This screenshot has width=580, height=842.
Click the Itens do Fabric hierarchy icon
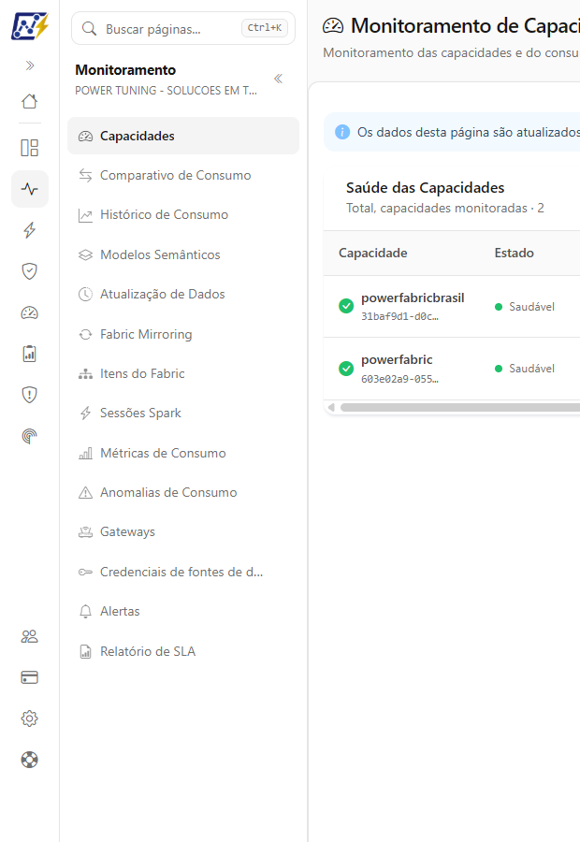point(85,373)
